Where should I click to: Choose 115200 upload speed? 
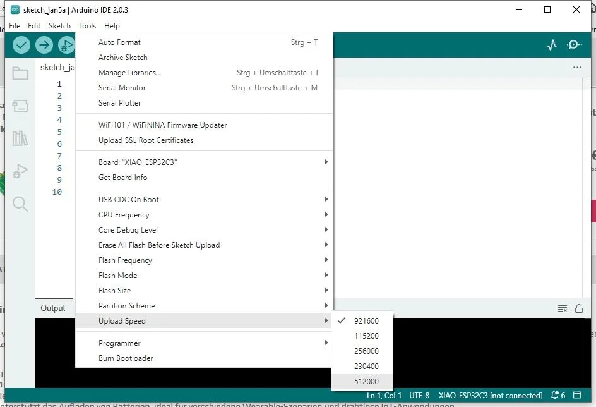[366, 336]
